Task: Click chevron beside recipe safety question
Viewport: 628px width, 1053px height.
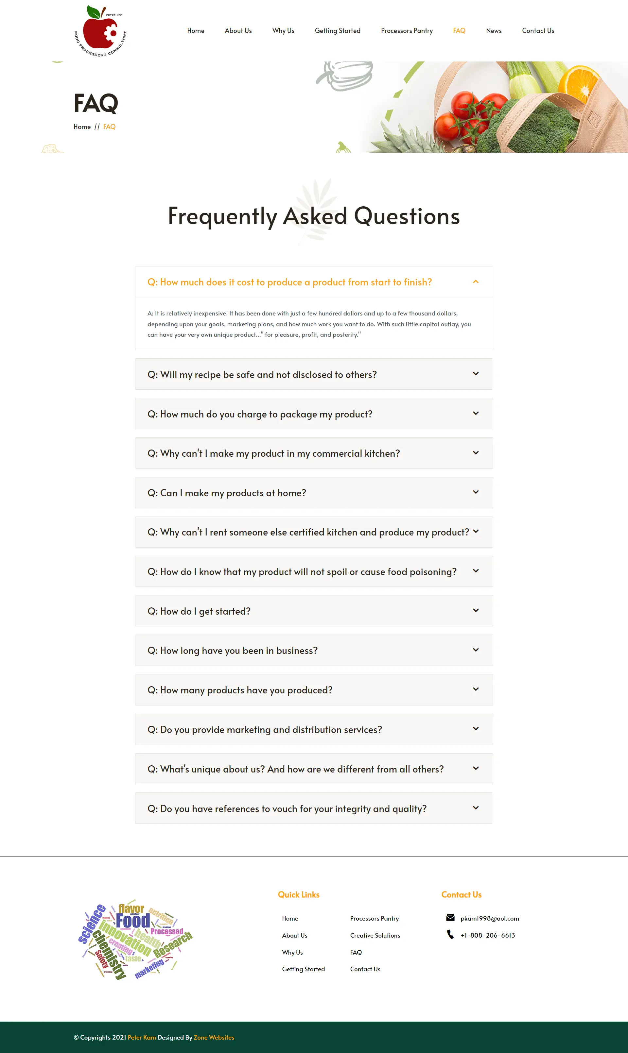Action: click(476, 374)
